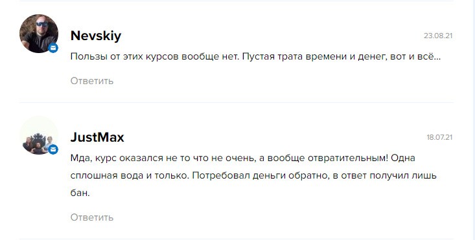475x240 pixels.
Task: Click the divider line between the two comments
Action: tap(237, 102)
